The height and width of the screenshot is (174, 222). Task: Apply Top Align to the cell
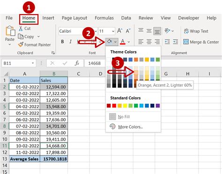(141, 30)
